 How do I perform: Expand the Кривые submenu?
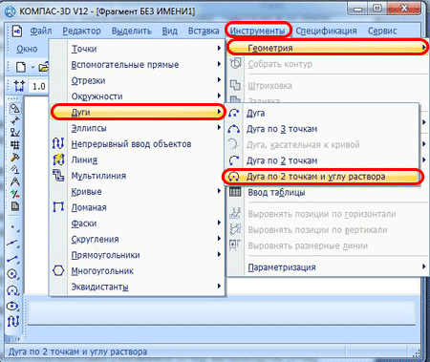pos(138,192)
